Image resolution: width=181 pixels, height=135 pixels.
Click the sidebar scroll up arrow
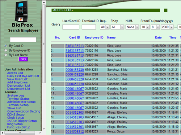44,2
